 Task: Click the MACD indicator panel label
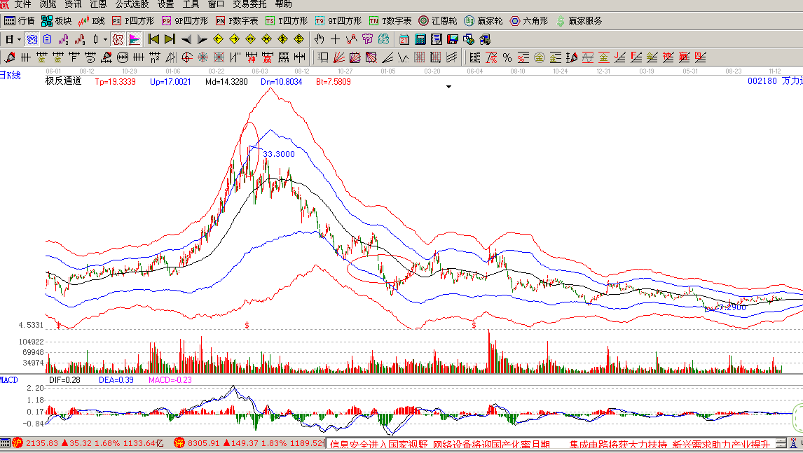tap(9, 379)
